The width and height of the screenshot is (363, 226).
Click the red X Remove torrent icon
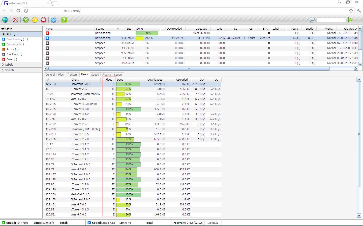[x=15, y=20]
